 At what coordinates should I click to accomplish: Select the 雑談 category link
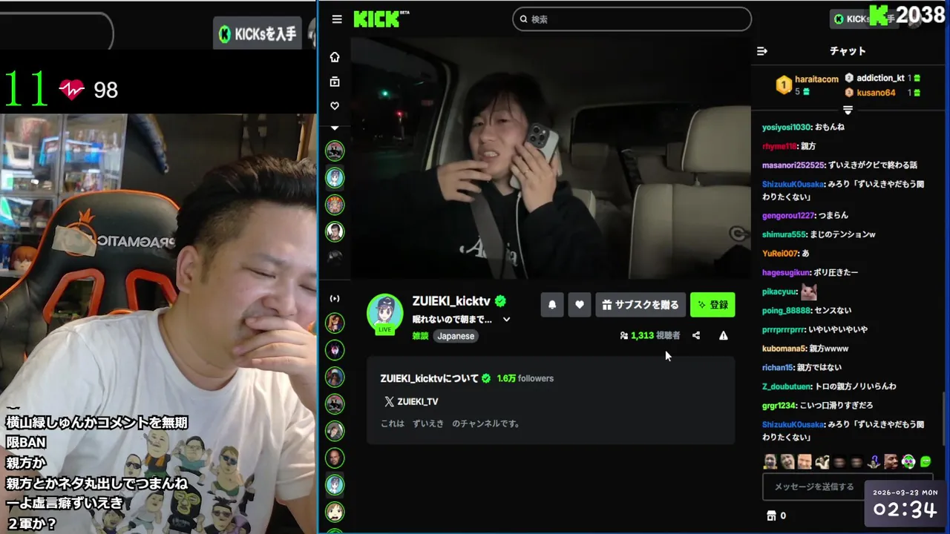coord(421,336)
